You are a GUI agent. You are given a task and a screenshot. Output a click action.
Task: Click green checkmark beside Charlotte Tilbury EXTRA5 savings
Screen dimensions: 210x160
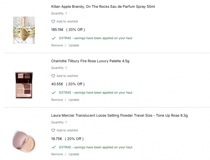(x=54, y=93)
